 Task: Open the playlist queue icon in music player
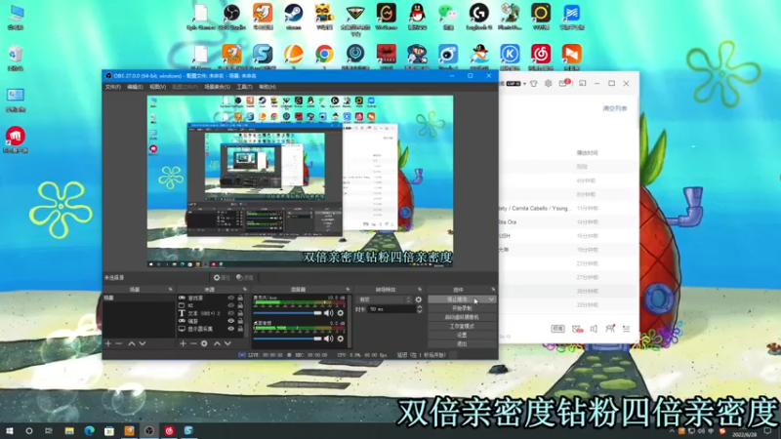click(627, 329)
